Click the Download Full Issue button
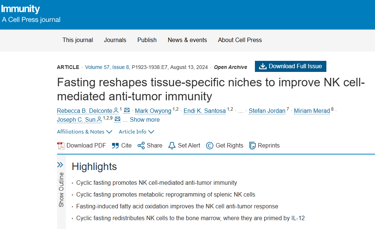Viewport: 375px width, 229px height. [291, 66]
